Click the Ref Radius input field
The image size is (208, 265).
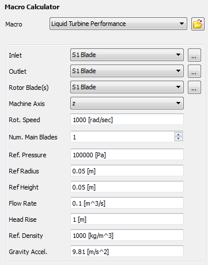(127, 171)
